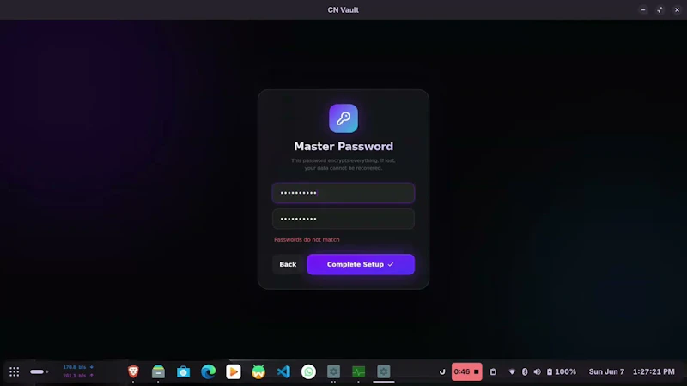Open the calendar from 'Sun Jun 7'
Image resolution: width=687 pixels, height=386 pixels.
coord(606,371)
